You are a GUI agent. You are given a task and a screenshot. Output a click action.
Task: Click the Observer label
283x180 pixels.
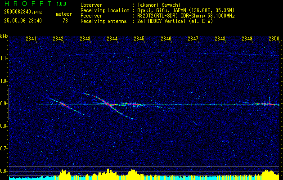(91, 5)
